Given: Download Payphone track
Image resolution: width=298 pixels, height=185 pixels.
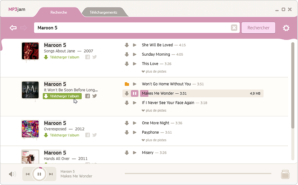Looking at the screenshot, I should 127,132.
